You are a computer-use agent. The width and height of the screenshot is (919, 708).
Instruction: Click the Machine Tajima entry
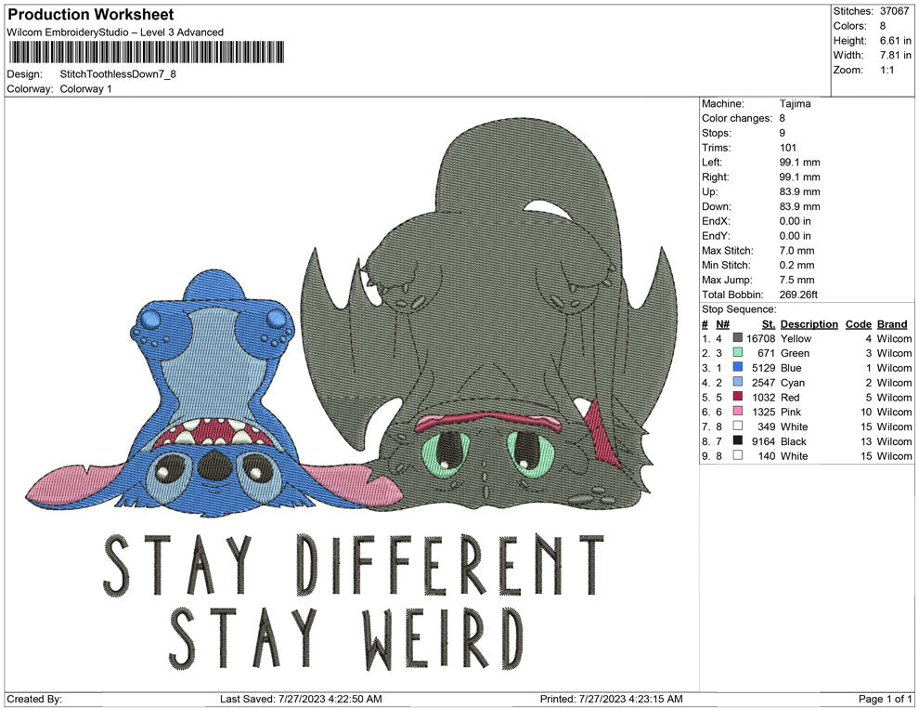pyautogui.click(x=794, y=104)
